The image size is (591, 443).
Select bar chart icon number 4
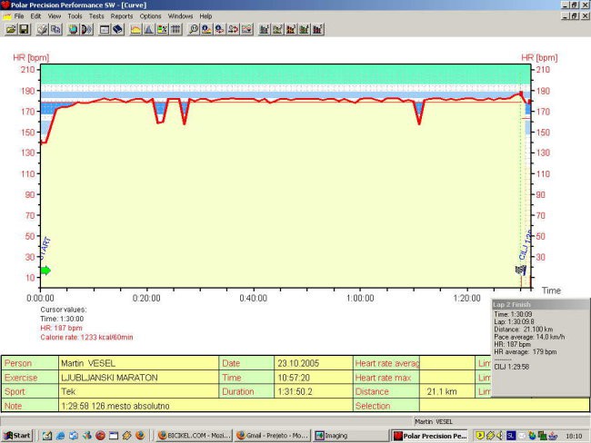305,29
